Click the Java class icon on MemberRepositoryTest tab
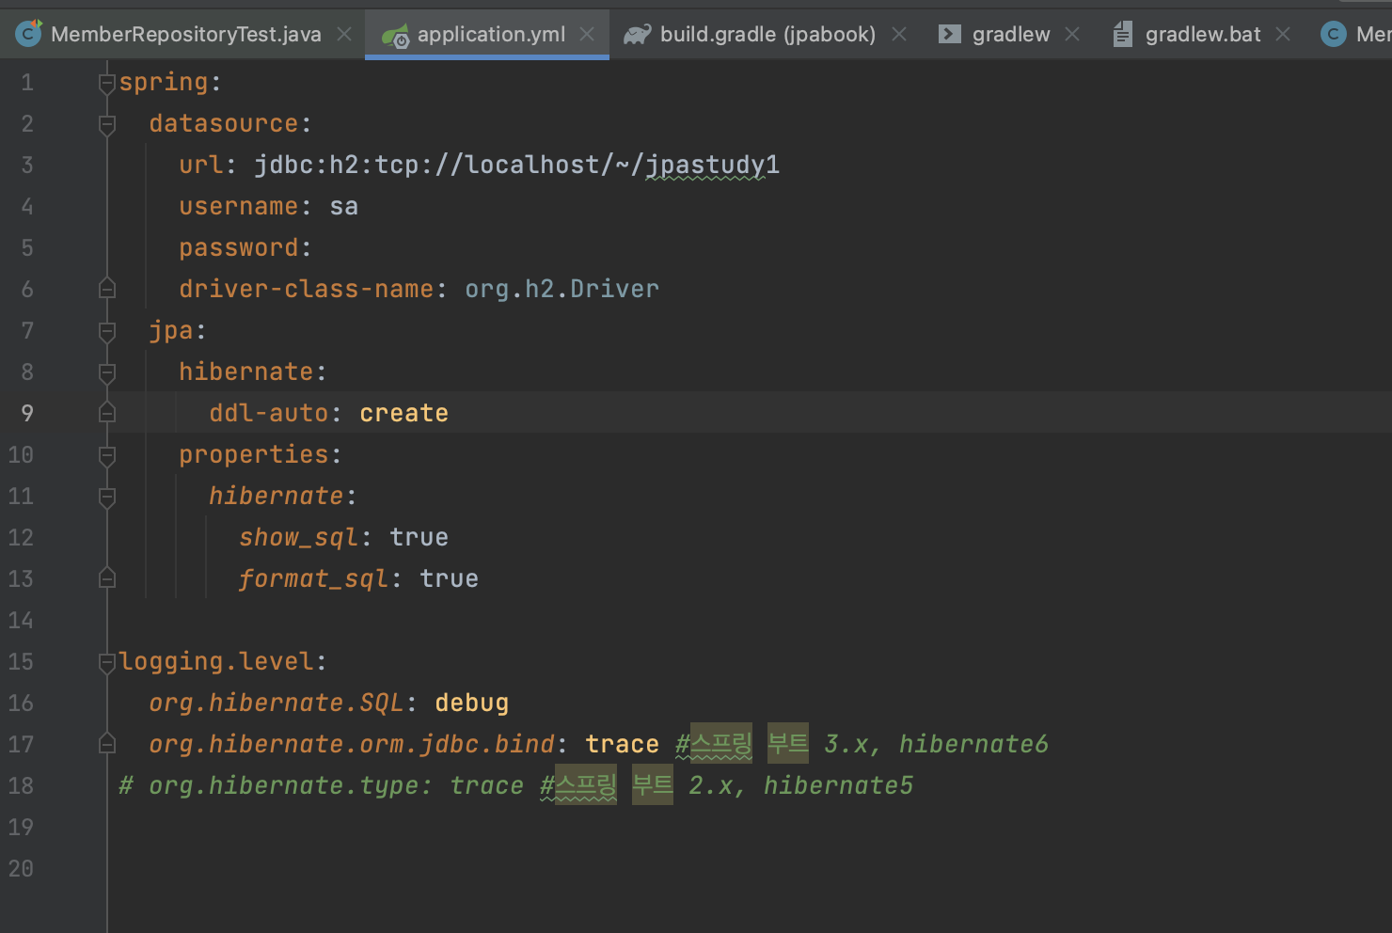Screen dimensions: 1392x933 (x=29, y=34)
